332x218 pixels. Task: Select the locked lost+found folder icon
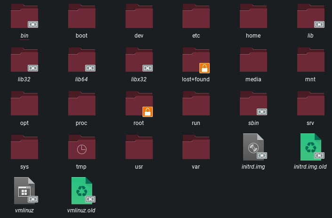tap(196, 60)
